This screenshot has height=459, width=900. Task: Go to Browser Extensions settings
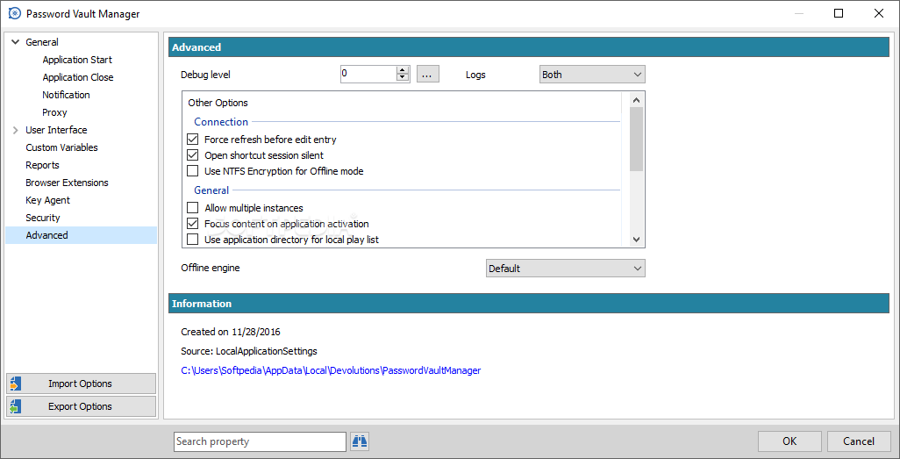pyautogui.click(x=68, y=183)
